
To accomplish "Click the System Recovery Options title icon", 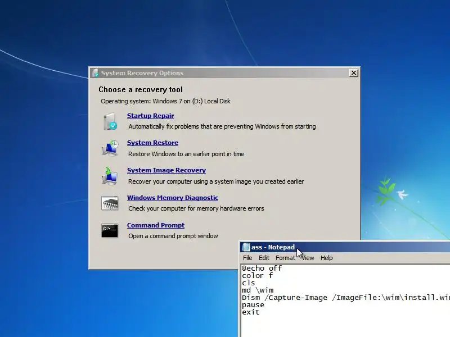I will coord(95,73).
